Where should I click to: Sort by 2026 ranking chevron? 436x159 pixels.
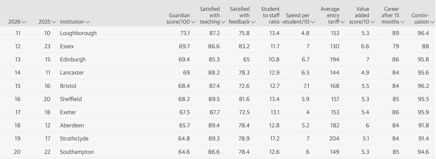(24, 22)
